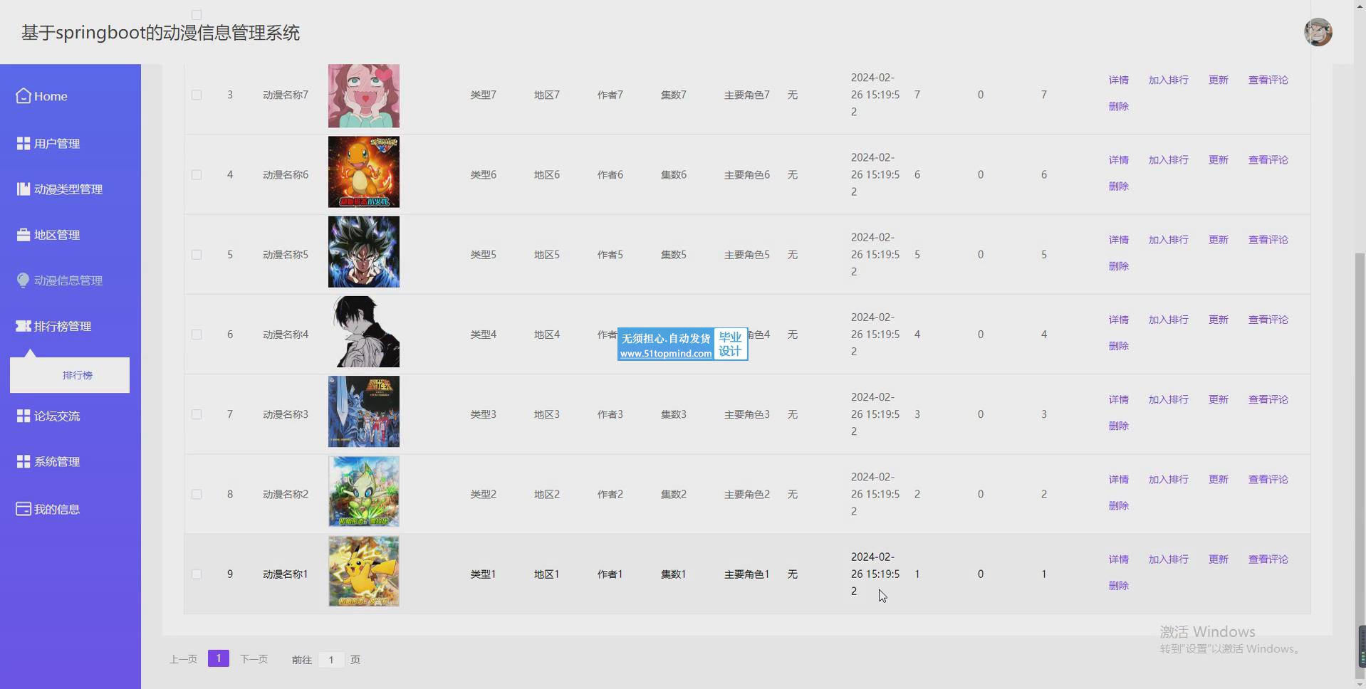Tick the checkbox for row 动漫名称4
1366x689 pixels.
pyautogui.click(x=197, y=334)
